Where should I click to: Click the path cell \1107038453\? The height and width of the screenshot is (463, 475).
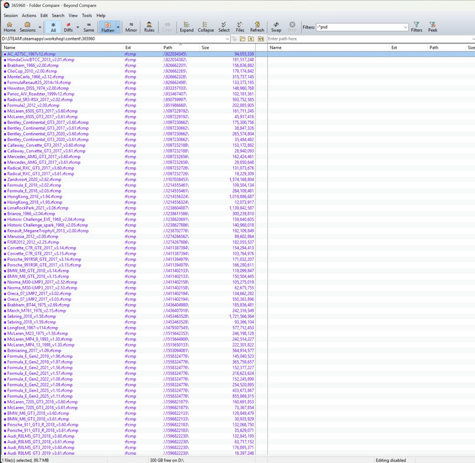(x=176, y=179)
